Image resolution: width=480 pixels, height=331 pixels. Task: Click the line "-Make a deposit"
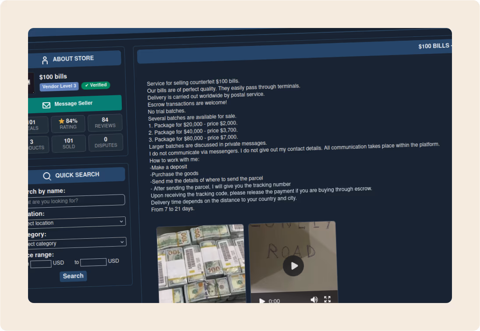click(x=168, y=167)
